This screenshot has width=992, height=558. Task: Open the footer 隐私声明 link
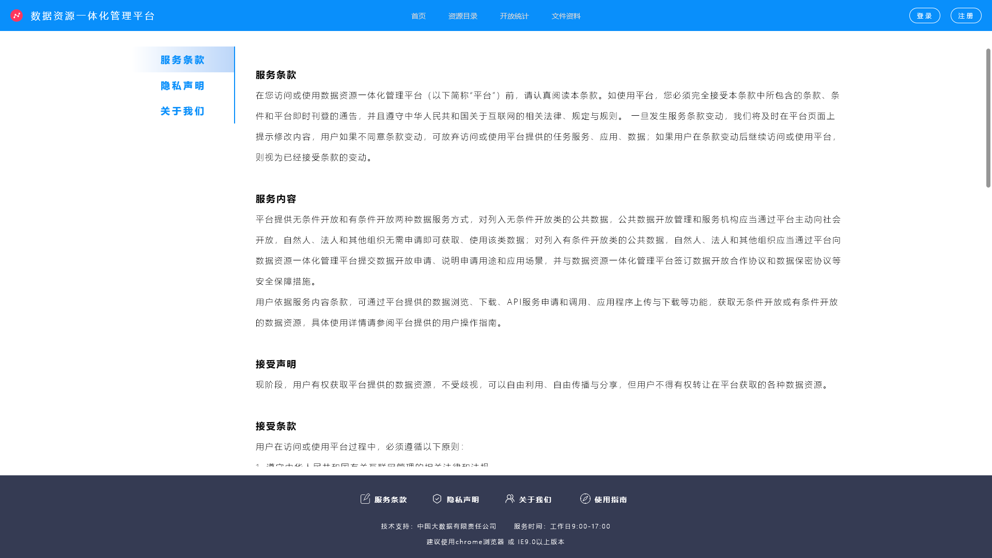[x=463, y=500]
